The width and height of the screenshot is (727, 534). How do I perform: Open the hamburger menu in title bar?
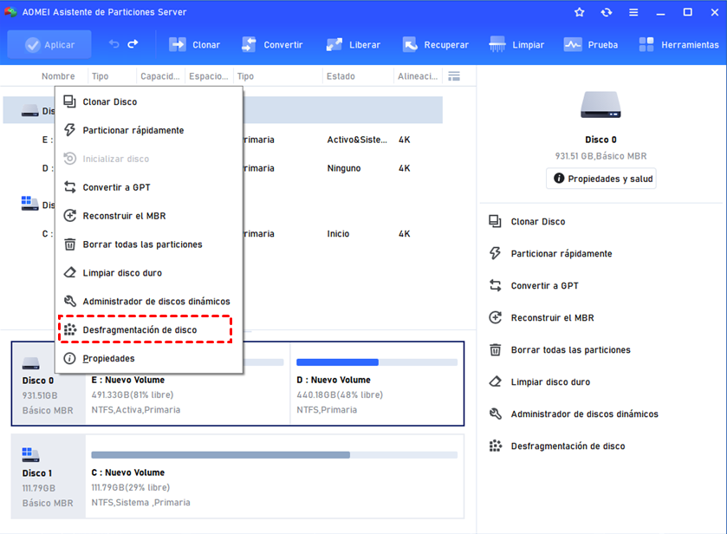[633, 12]
